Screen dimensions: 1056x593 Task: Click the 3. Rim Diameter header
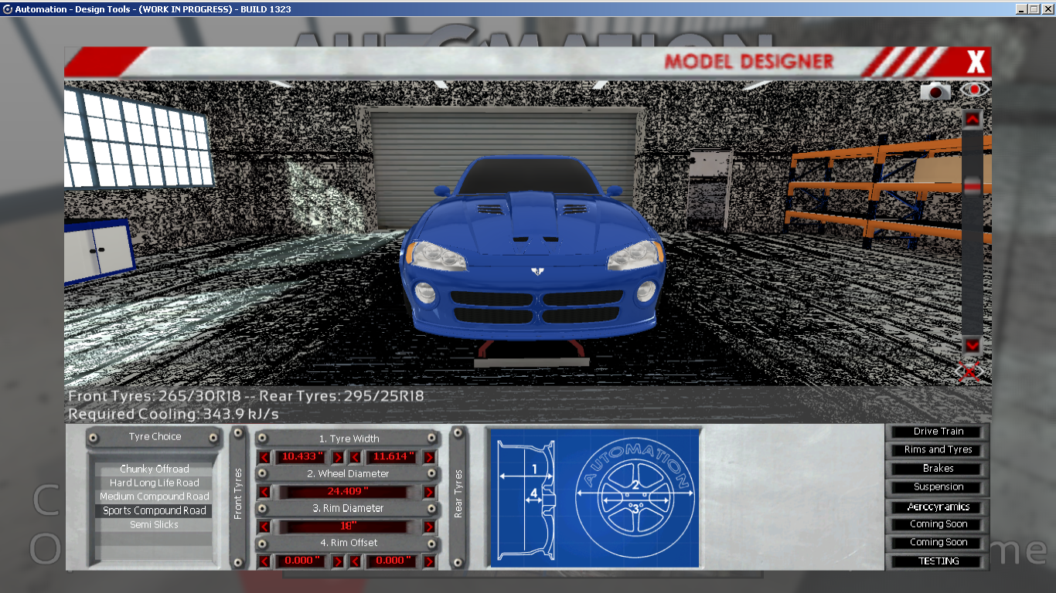coord(348,508)
